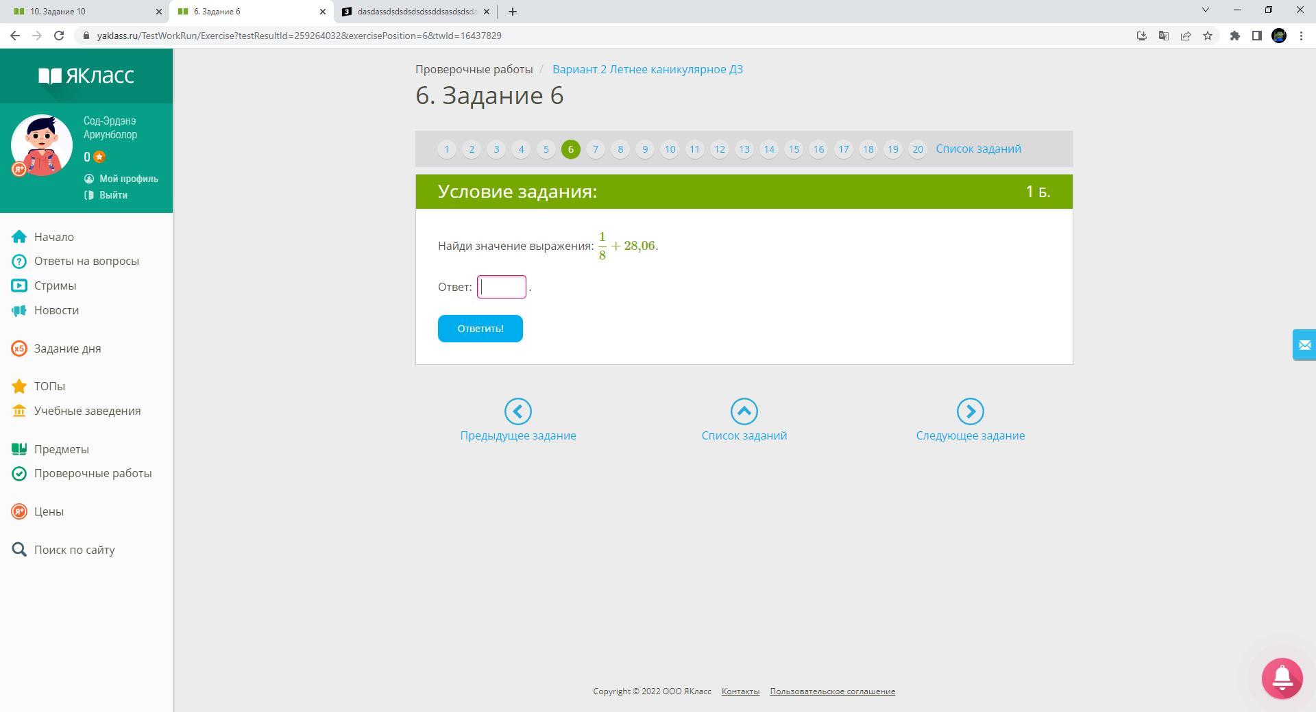Screen dimensions: 1316x712
Task: Open Мой профиль link
Action: (x=121, y=179)
